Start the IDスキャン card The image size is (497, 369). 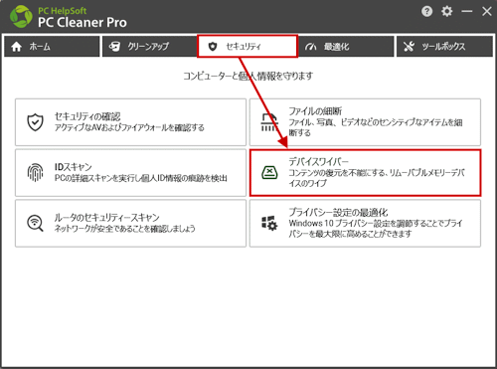(130, 172)
